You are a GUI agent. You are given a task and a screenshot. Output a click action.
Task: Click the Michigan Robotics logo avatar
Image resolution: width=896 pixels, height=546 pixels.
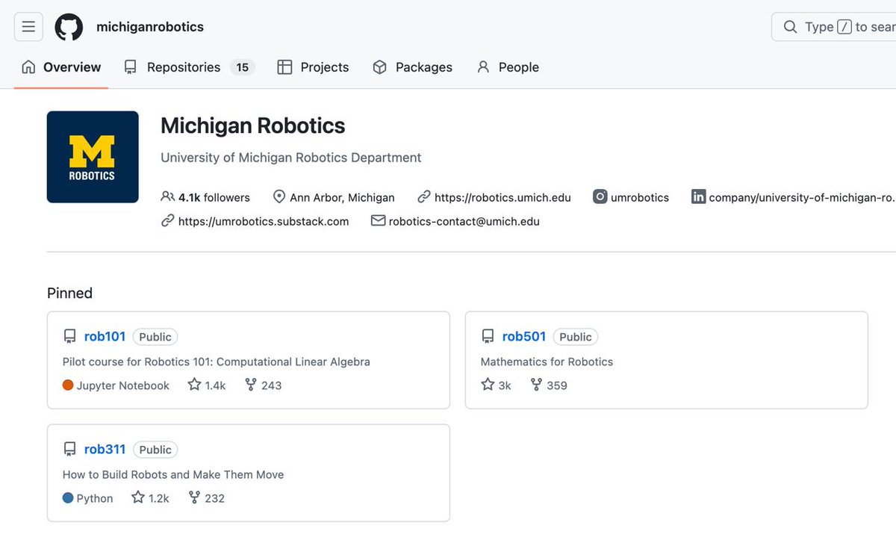[93, 157]
